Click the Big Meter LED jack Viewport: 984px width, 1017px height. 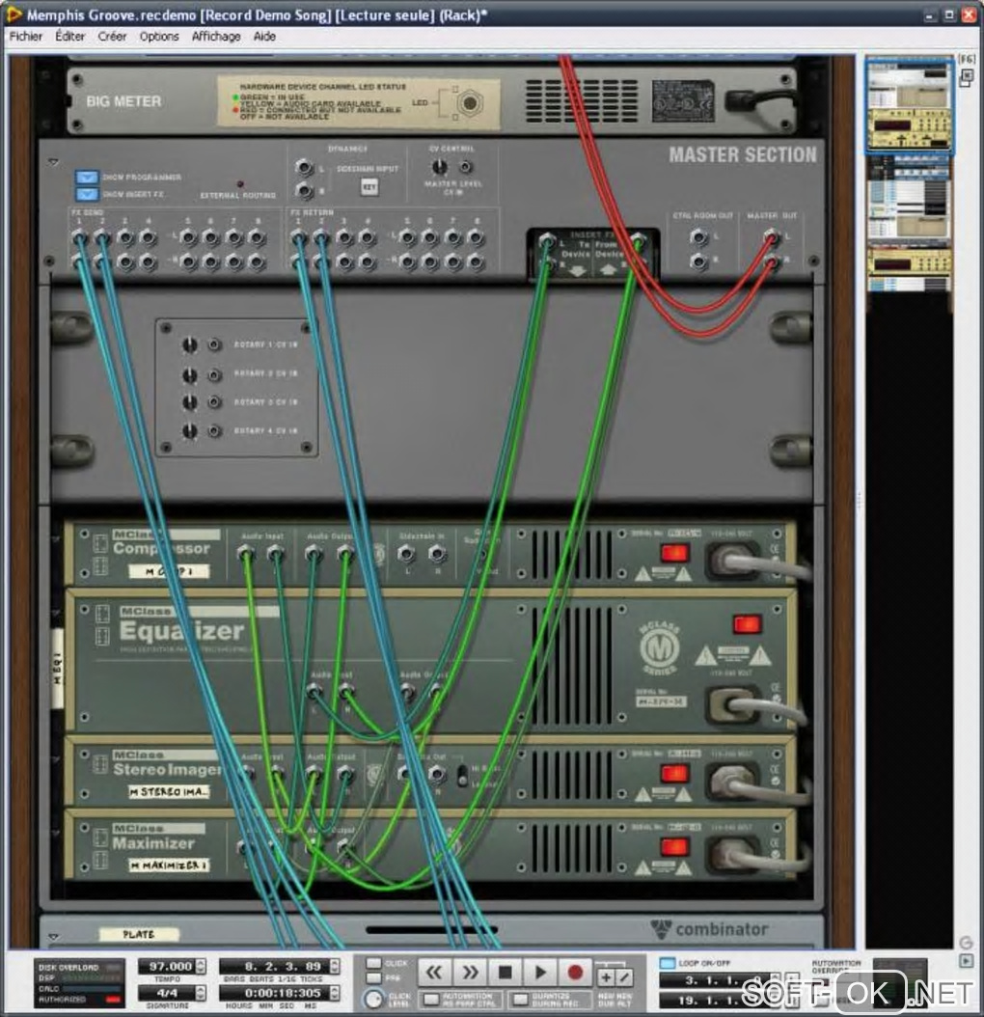coord(470,103)
